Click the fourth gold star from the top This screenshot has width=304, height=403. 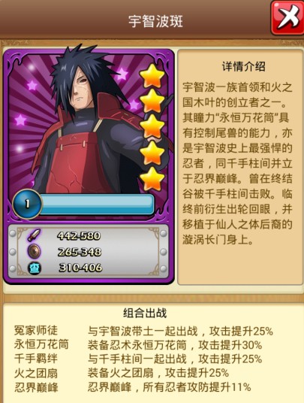[152, 153]
